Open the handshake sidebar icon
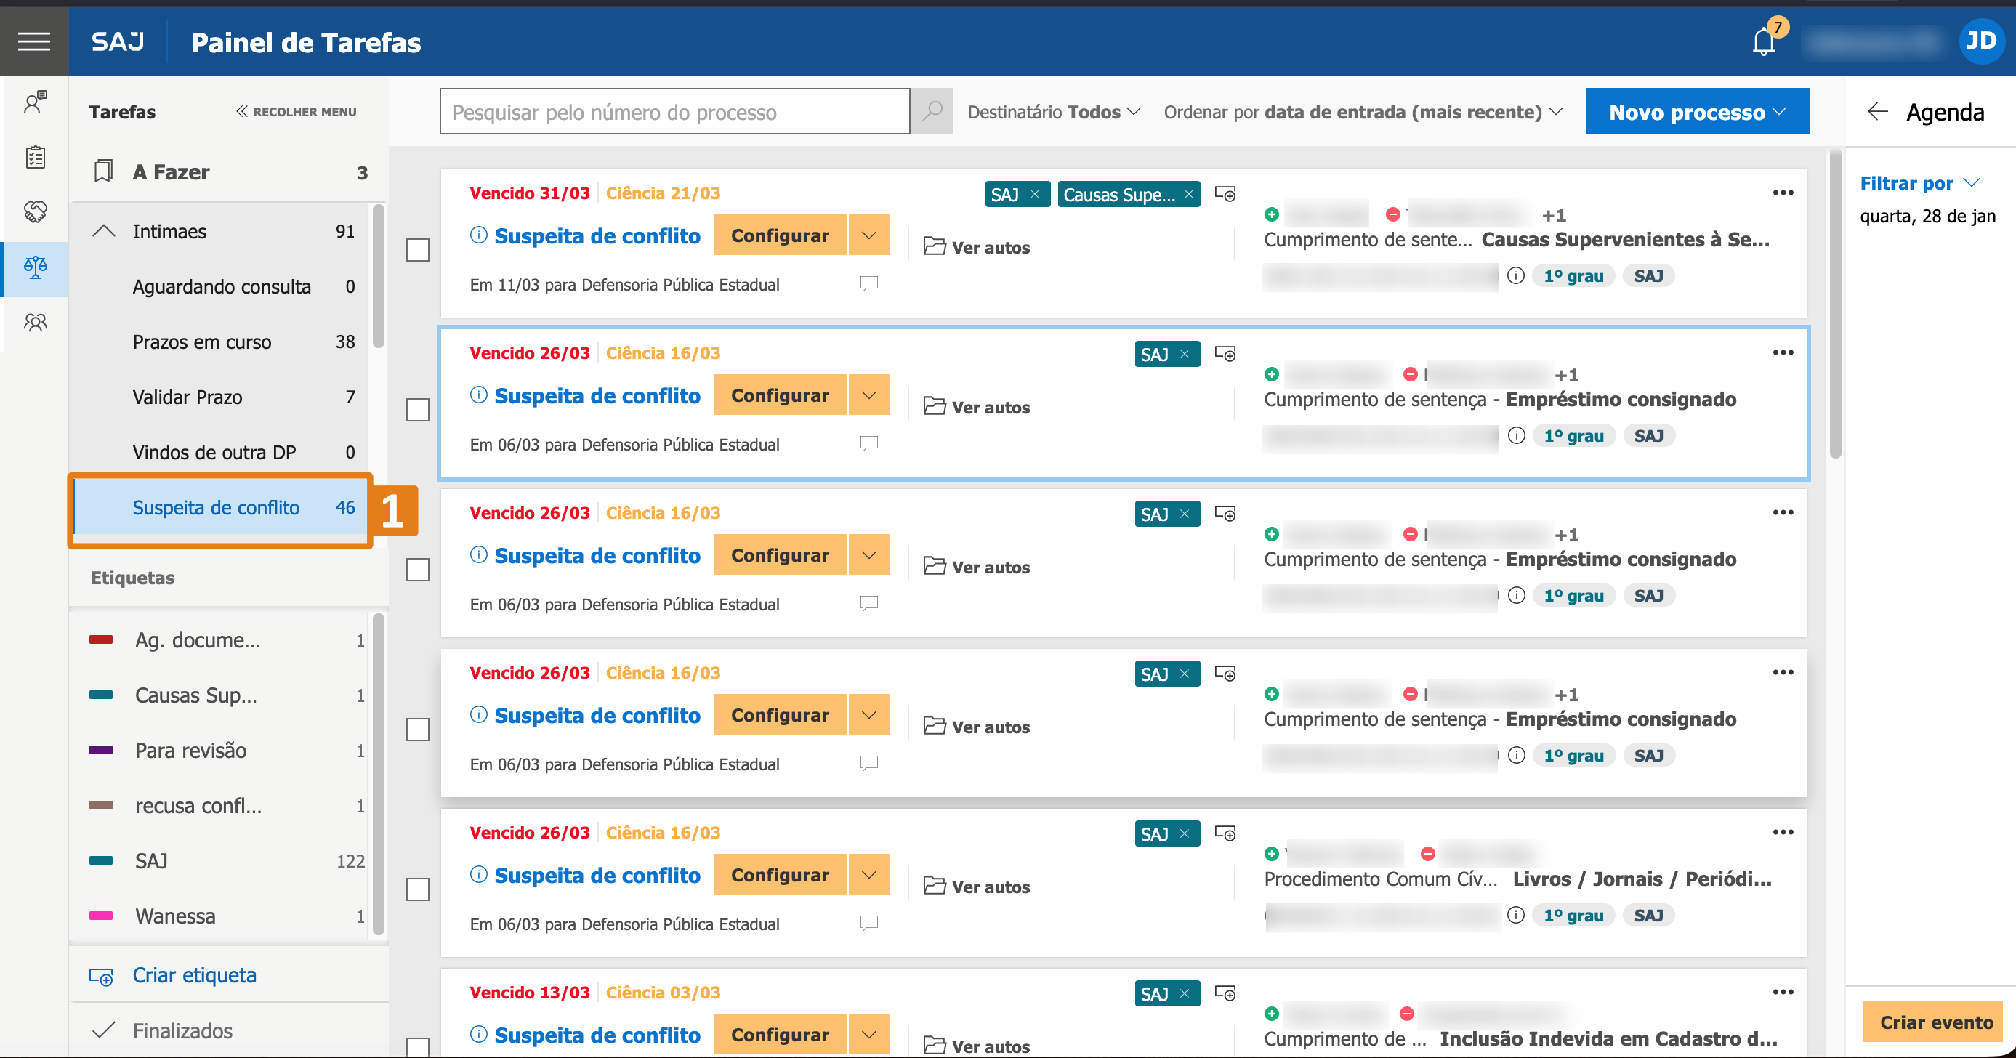Viewport: 2016px width, 1058px height. (35, 211)
